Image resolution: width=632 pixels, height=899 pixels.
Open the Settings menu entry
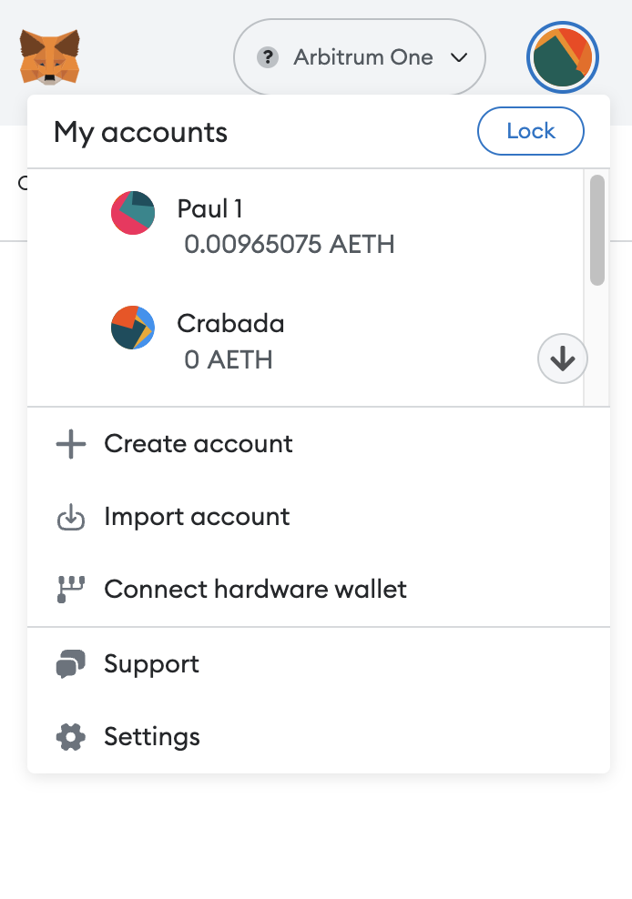tap(152, 736)
